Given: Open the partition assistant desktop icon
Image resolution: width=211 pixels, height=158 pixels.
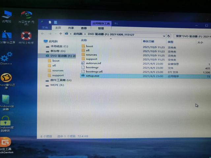Looking at the screenshot, I should [x=26, y=18].
